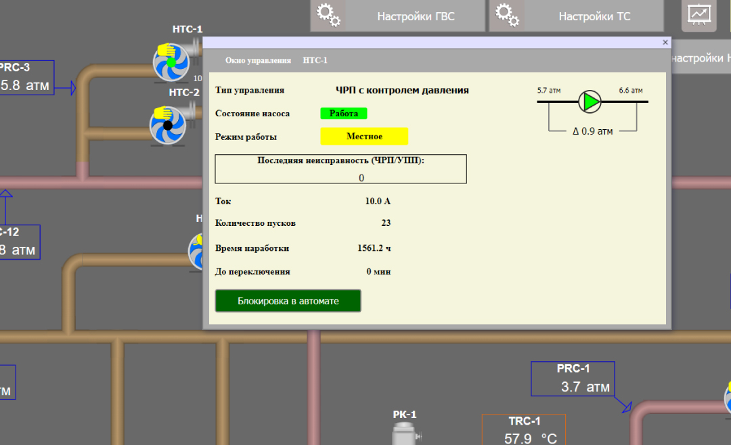Click the РК-1 valve icon
The image size is (731, 445).
pyautogui.click(x=405, y=433)
